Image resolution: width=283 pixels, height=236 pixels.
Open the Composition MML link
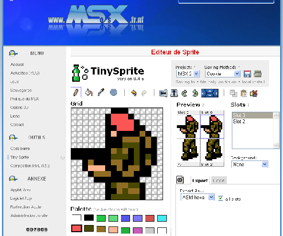coord(30,166)
